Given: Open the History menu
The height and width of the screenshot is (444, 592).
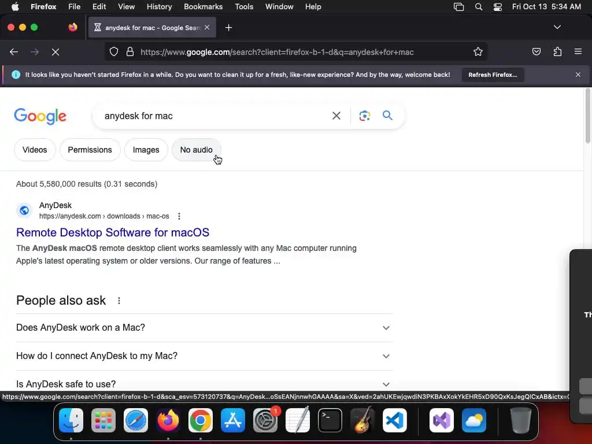Looking at the screenshot, I should 159,7.
